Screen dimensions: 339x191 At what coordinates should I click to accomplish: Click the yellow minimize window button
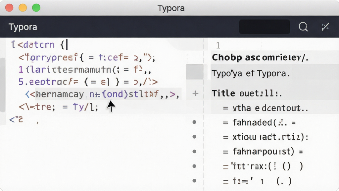click(23, 8)
